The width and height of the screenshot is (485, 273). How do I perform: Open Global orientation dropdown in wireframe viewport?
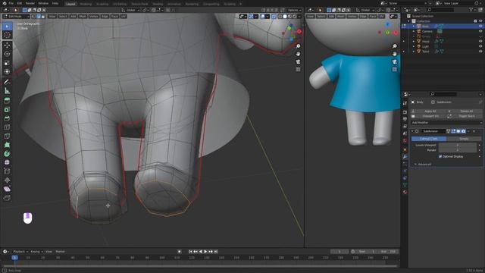131,10
